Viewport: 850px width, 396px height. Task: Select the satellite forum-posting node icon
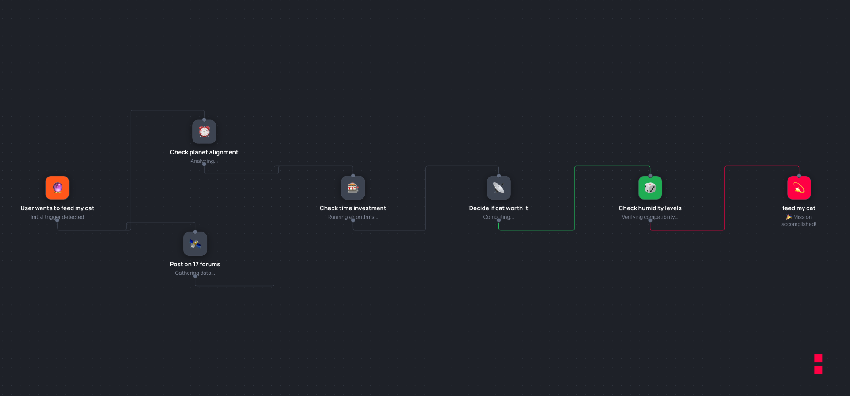[x=195, y=244]
